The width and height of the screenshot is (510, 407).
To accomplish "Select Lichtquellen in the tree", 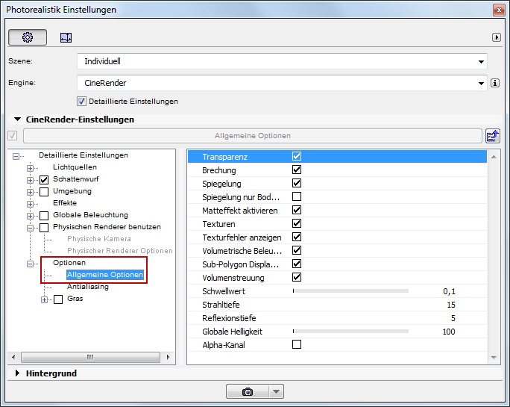I will (x=75, y=167).
